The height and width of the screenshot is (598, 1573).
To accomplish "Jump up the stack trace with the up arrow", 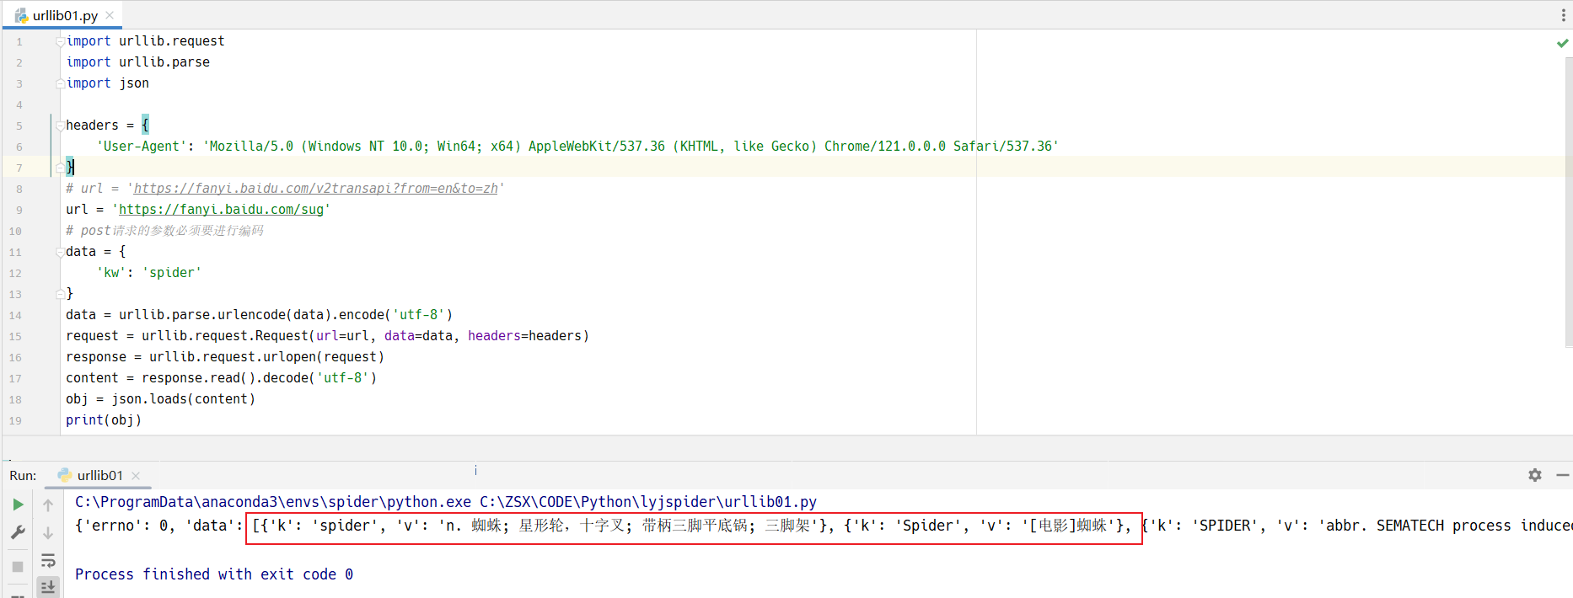I will tap(48, 505).
